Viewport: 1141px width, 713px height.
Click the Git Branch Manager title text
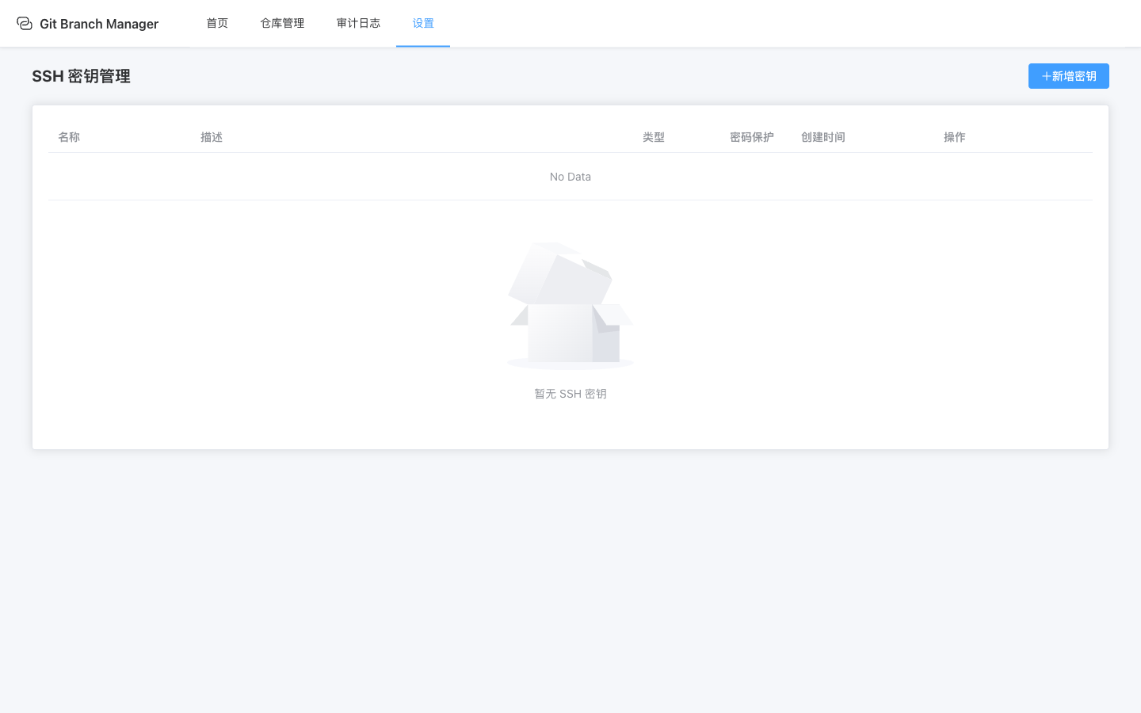coord(99,24)
